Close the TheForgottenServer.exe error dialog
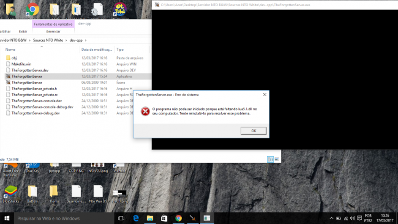The height and width of the screenshot is (224, 398). [265, 95]
